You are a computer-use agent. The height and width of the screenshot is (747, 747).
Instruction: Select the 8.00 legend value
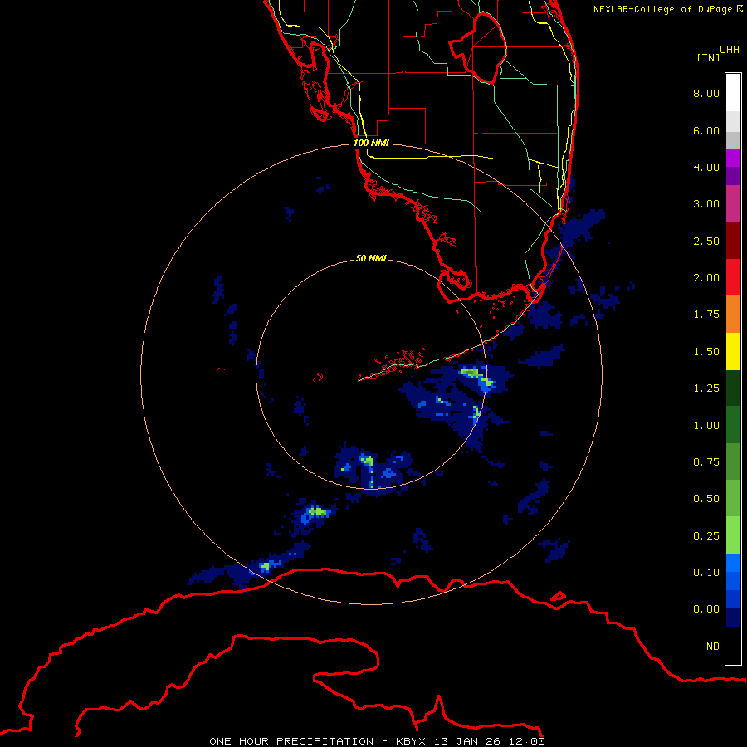(x=706, y=93)
